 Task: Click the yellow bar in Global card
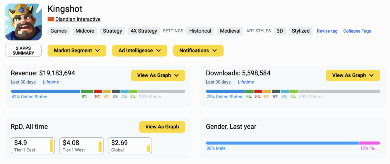point(148,149)
